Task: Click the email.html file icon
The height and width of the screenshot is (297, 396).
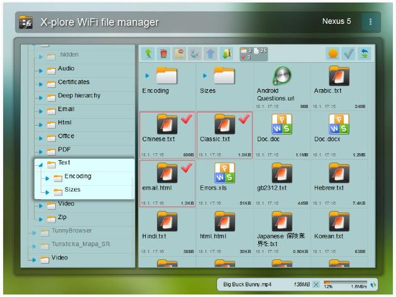Action: [167, 173]
